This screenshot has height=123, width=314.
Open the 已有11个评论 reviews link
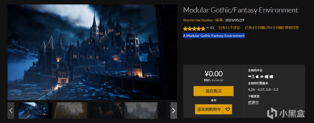(x=229, y=28)
